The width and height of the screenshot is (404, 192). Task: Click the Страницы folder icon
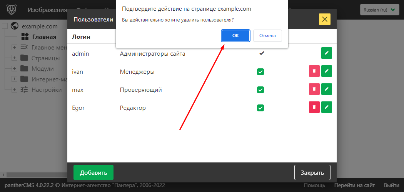click(x=24, y=58)
